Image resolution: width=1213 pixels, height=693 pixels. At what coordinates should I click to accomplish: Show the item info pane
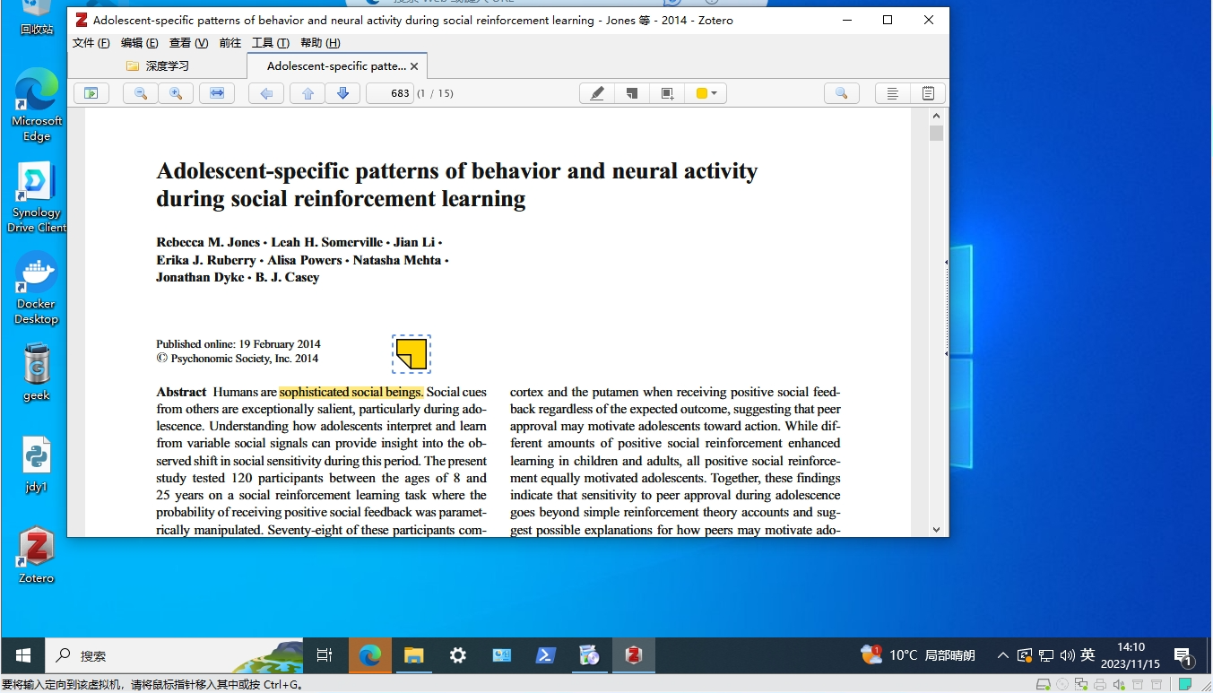(x=892, y=93)
